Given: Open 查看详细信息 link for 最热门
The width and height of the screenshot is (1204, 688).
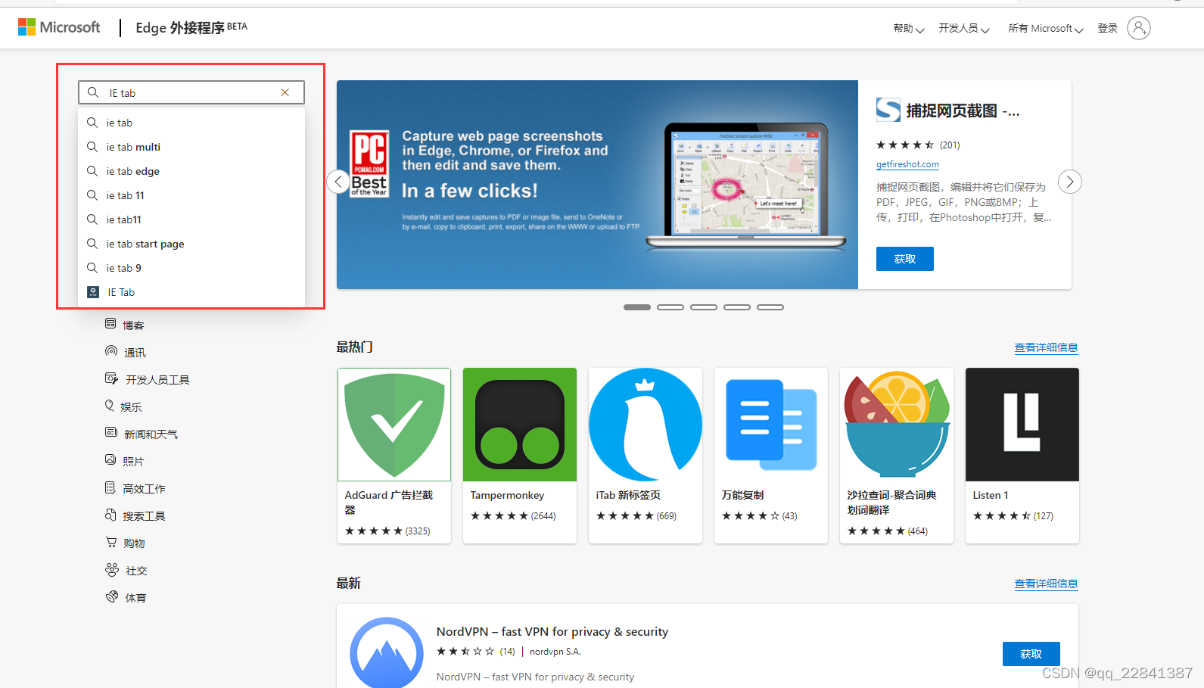Looking at the screenshot, I should click(x=1046, y=347).
